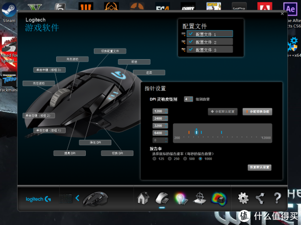Open settings gear icon in bottom bar
This screenshot has height=225, width=301.
coord(243,198)
